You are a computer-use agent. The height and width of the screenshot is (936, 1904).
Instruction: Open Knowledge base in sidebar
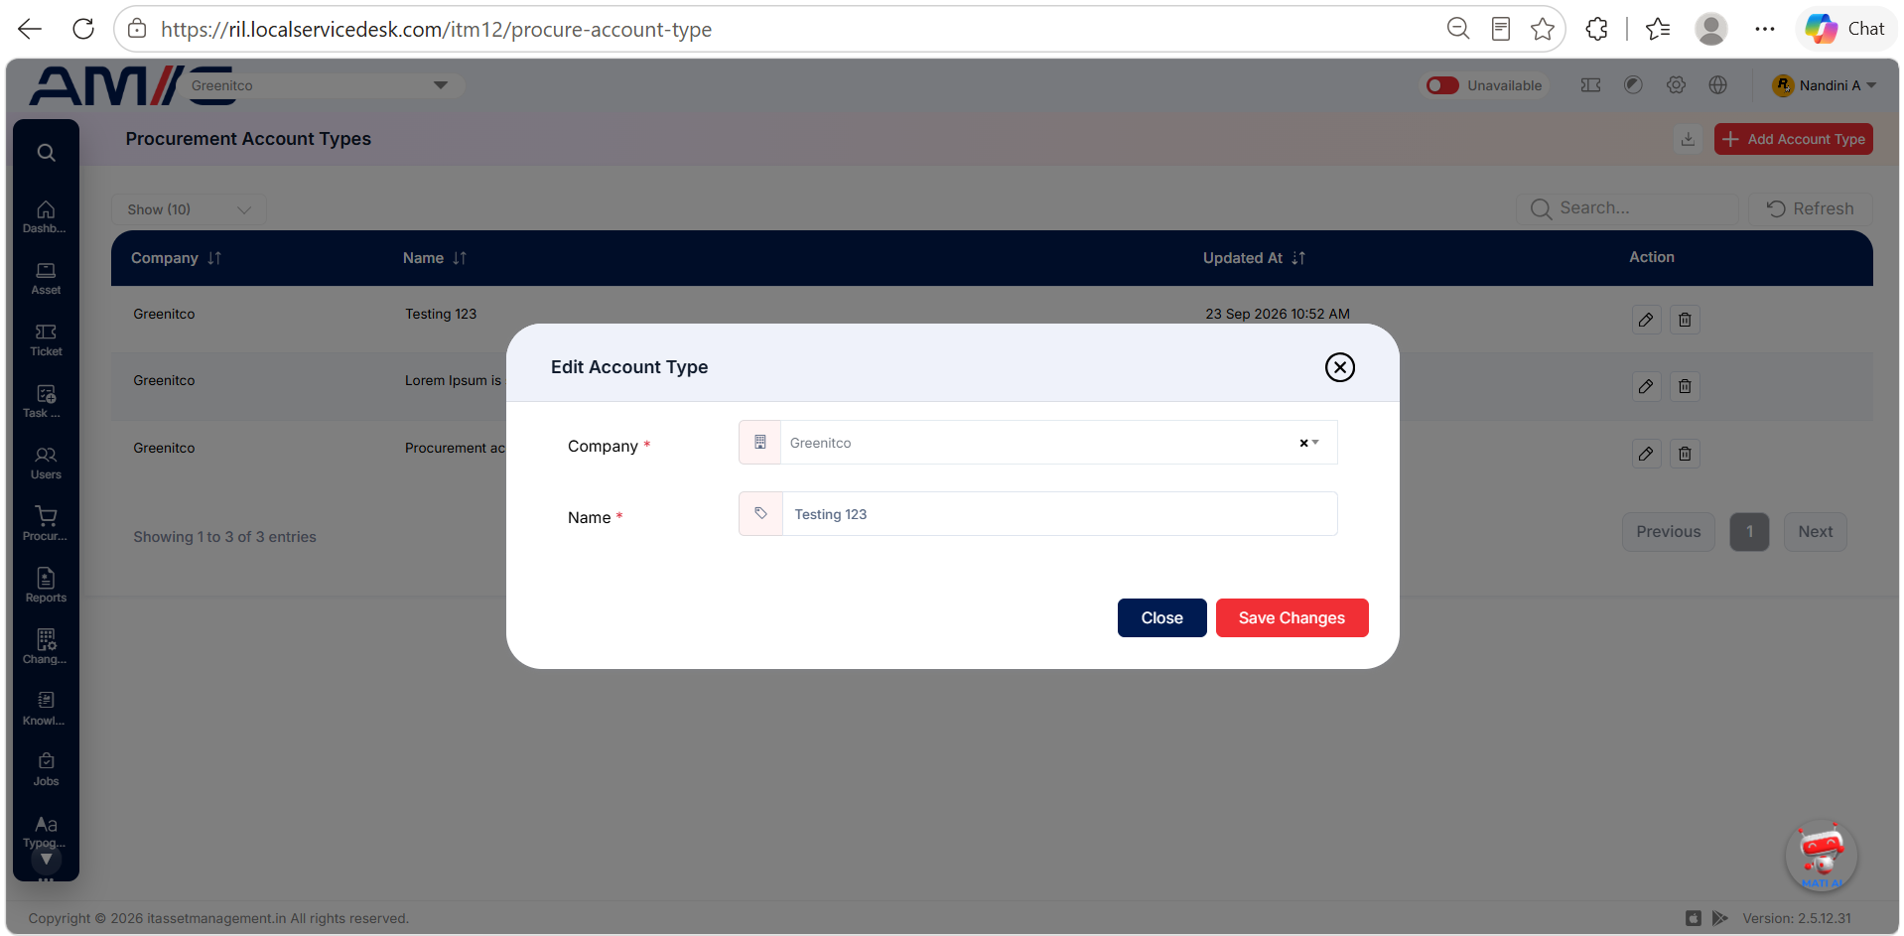46,709
